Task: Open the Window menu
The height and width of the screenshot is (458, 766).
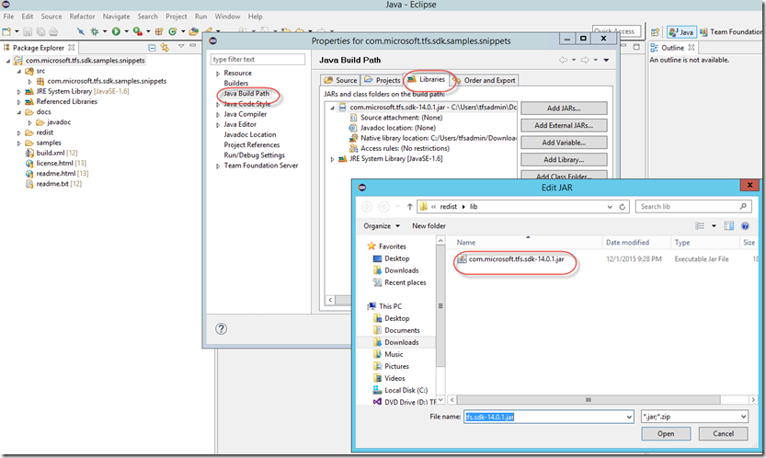Action: click(227, 17)
